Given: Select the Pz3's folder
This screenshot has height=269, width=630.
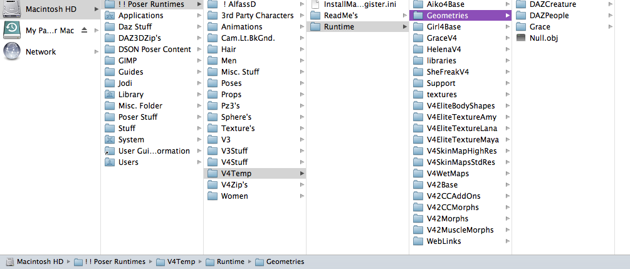Looking at the screenshot, I should 255,106.
